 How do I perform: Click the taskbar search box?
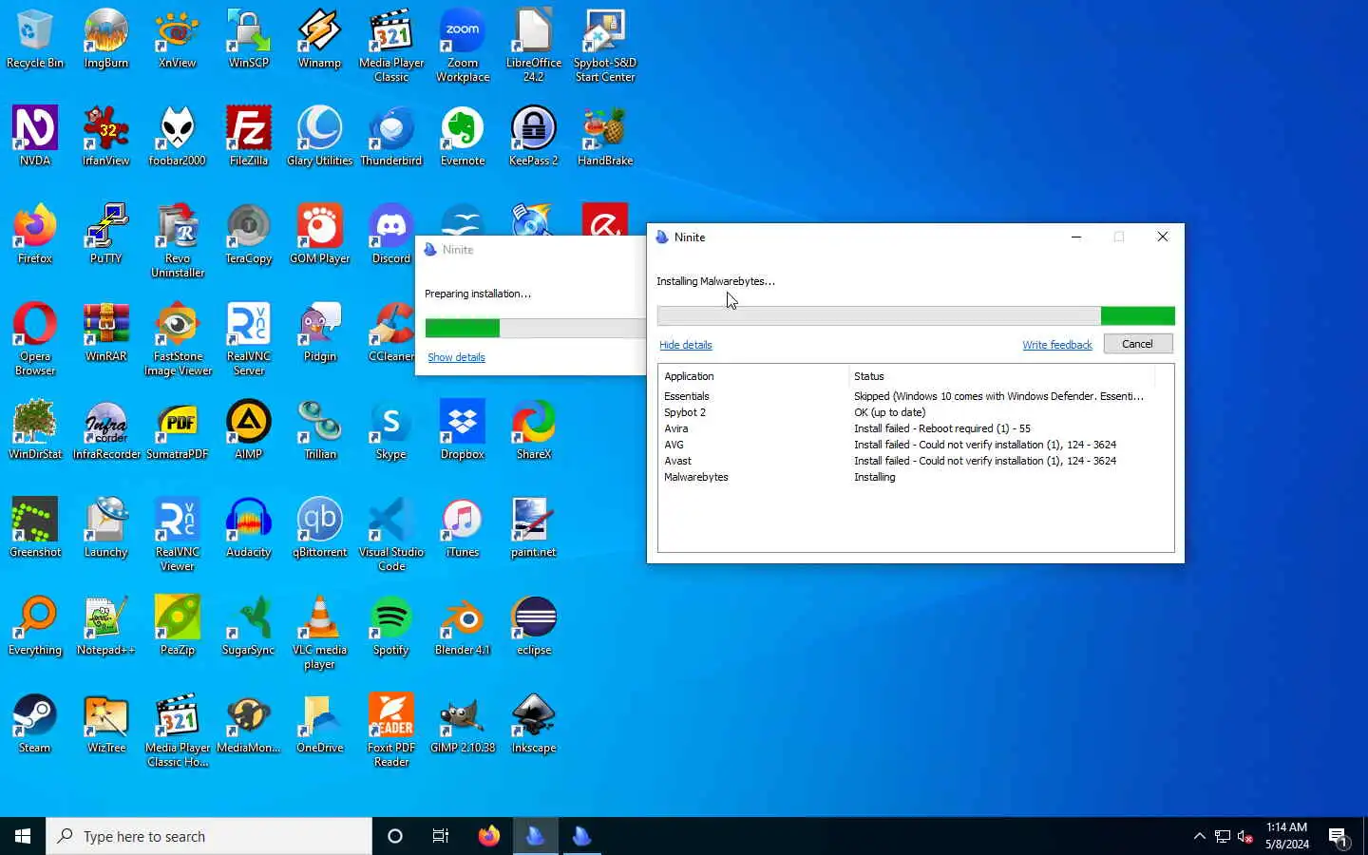[x=209, y=836]
